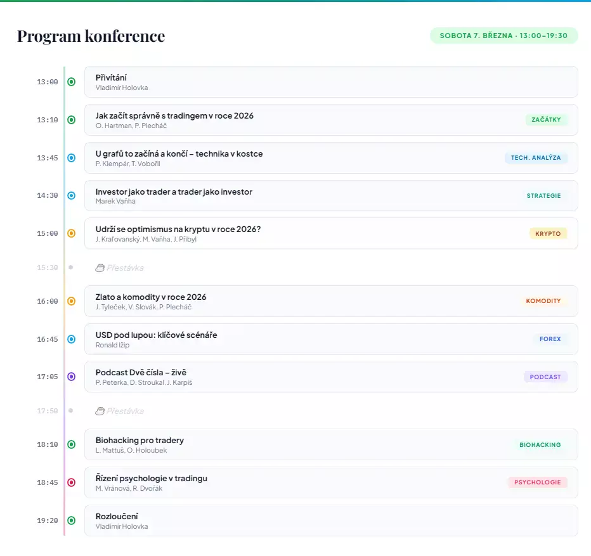Click the 18:45 red timeline marker
The width and height of the screenshot is (591, 556).
click(71, 482)
